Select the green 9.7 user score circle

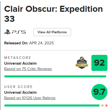point(99,92)
